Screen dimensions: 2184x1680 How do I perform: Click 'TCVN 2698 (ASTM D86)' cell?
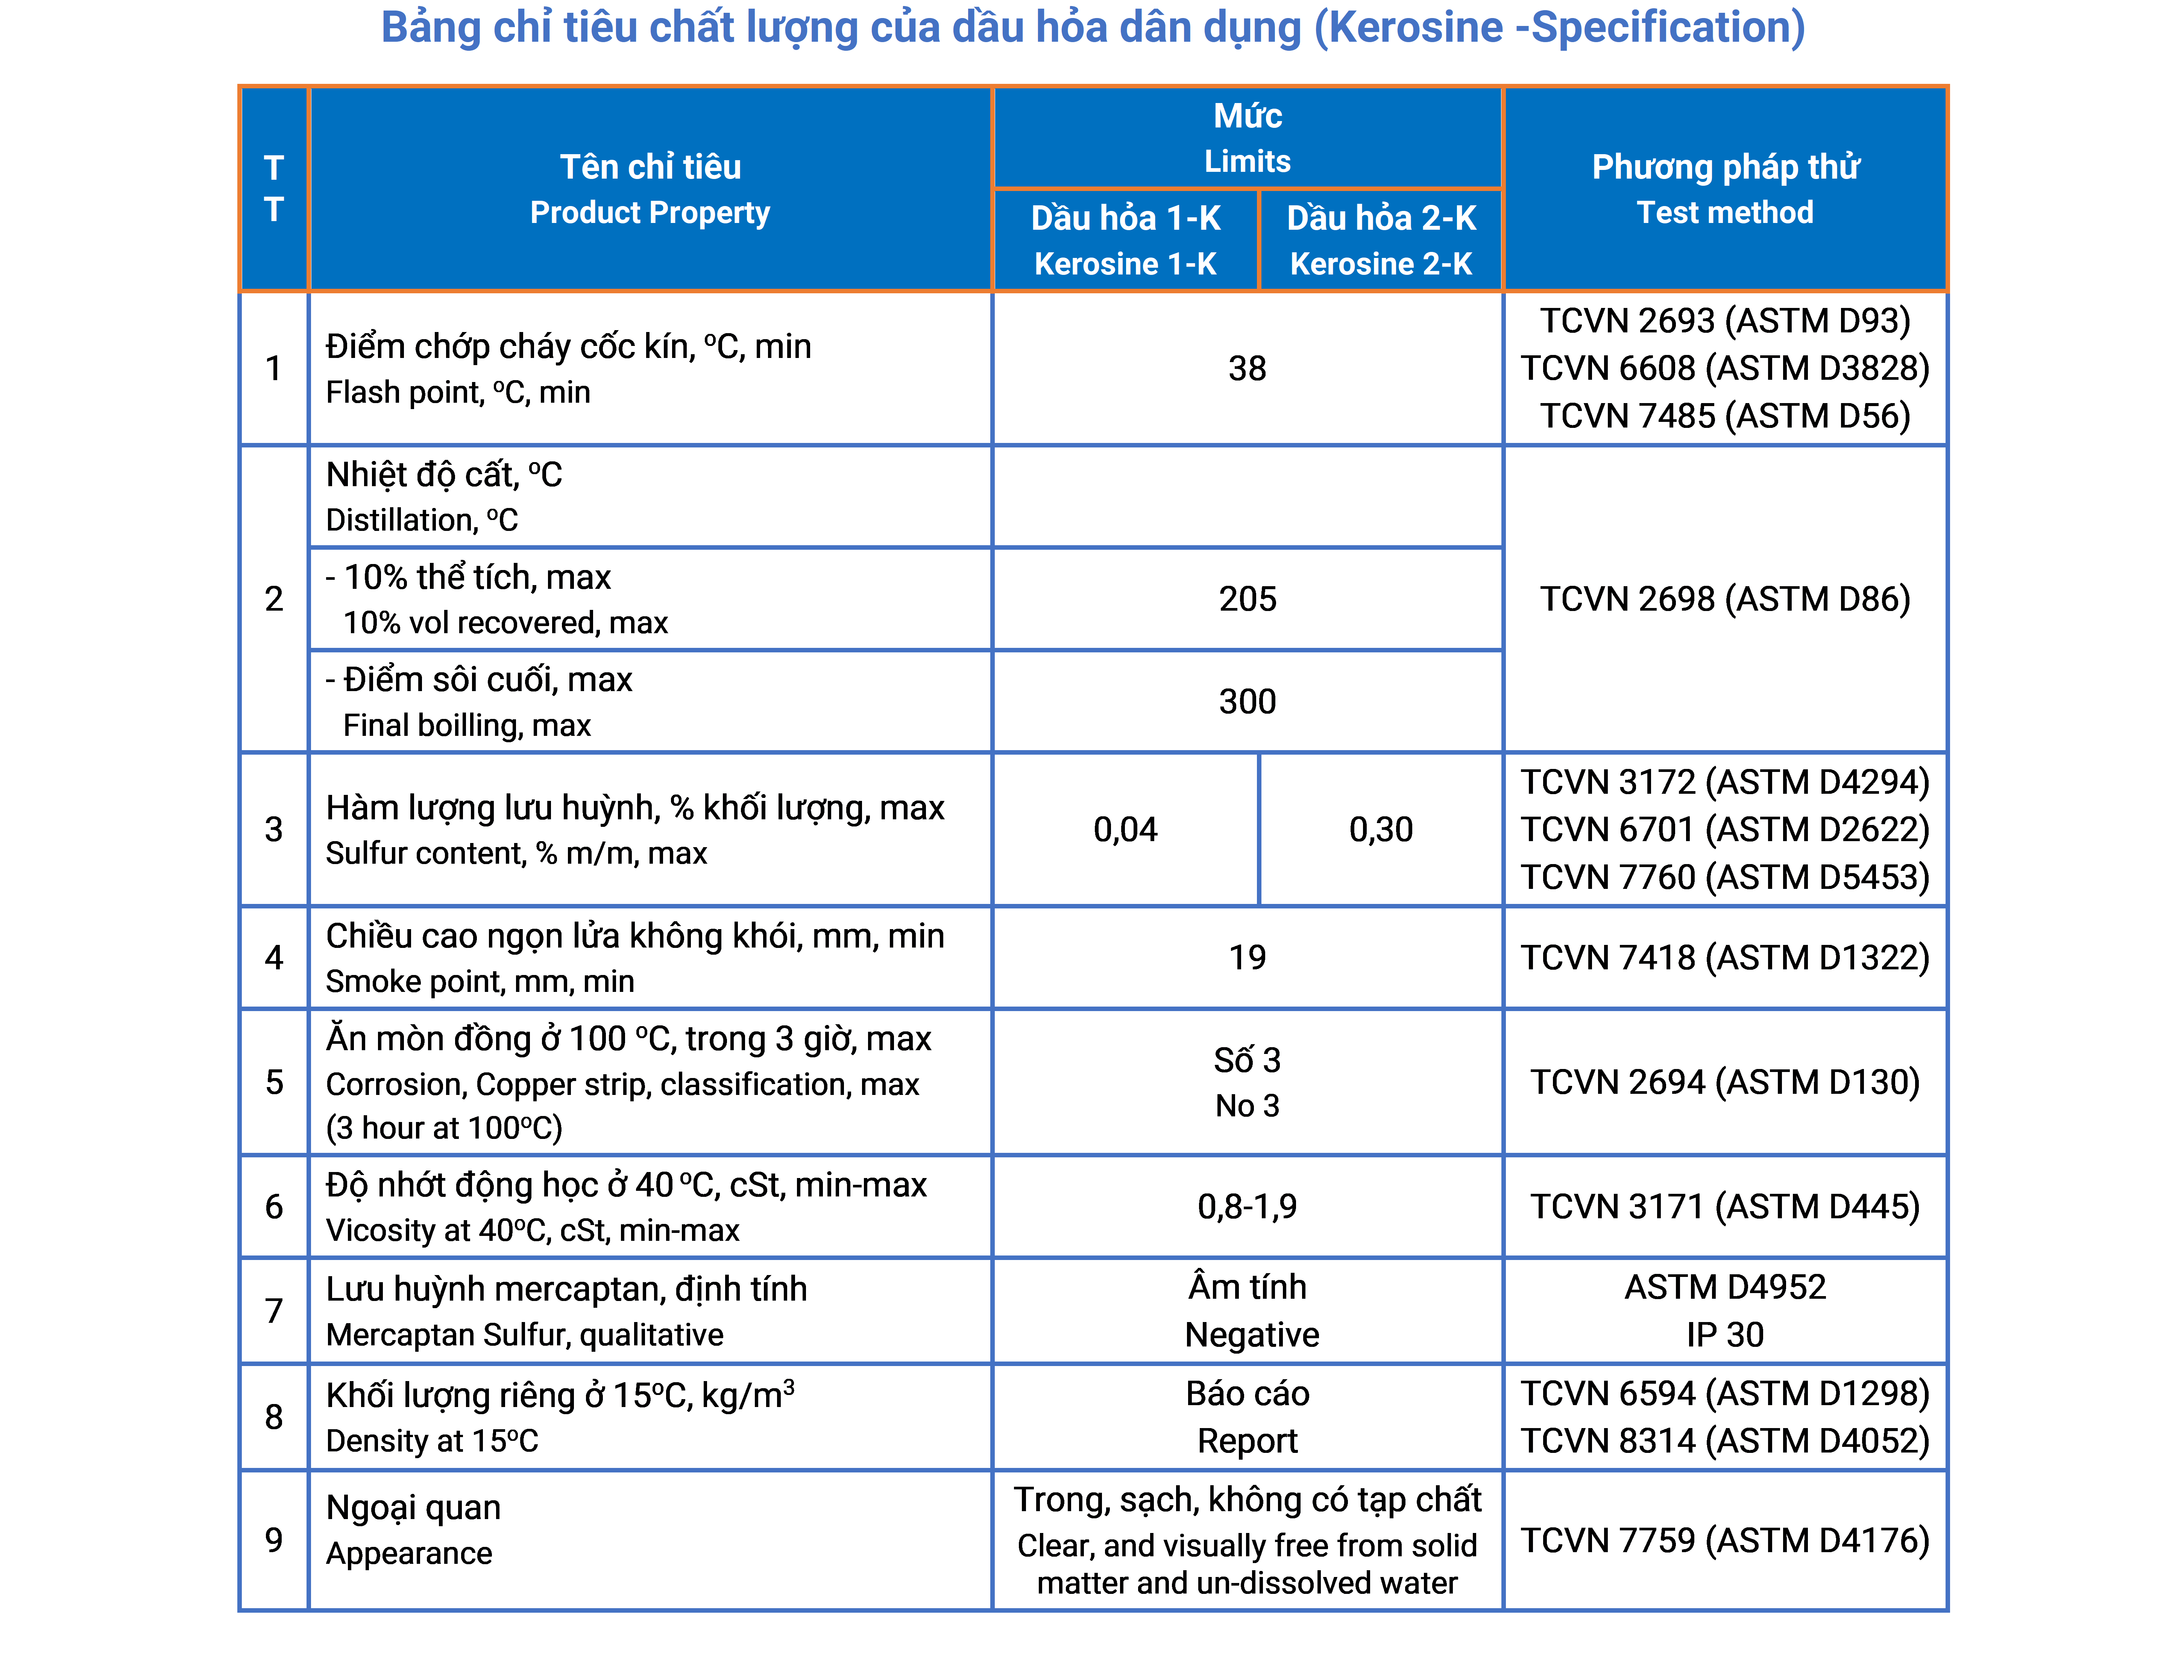click(x=1725, y=599)
